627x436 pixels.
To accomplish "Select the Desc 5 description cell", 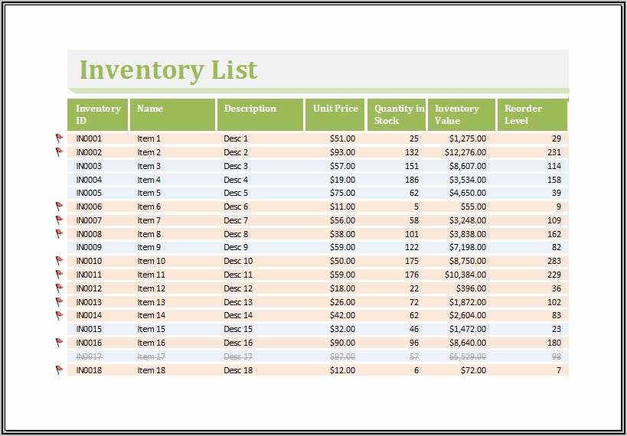I will [x=236, y=193].
